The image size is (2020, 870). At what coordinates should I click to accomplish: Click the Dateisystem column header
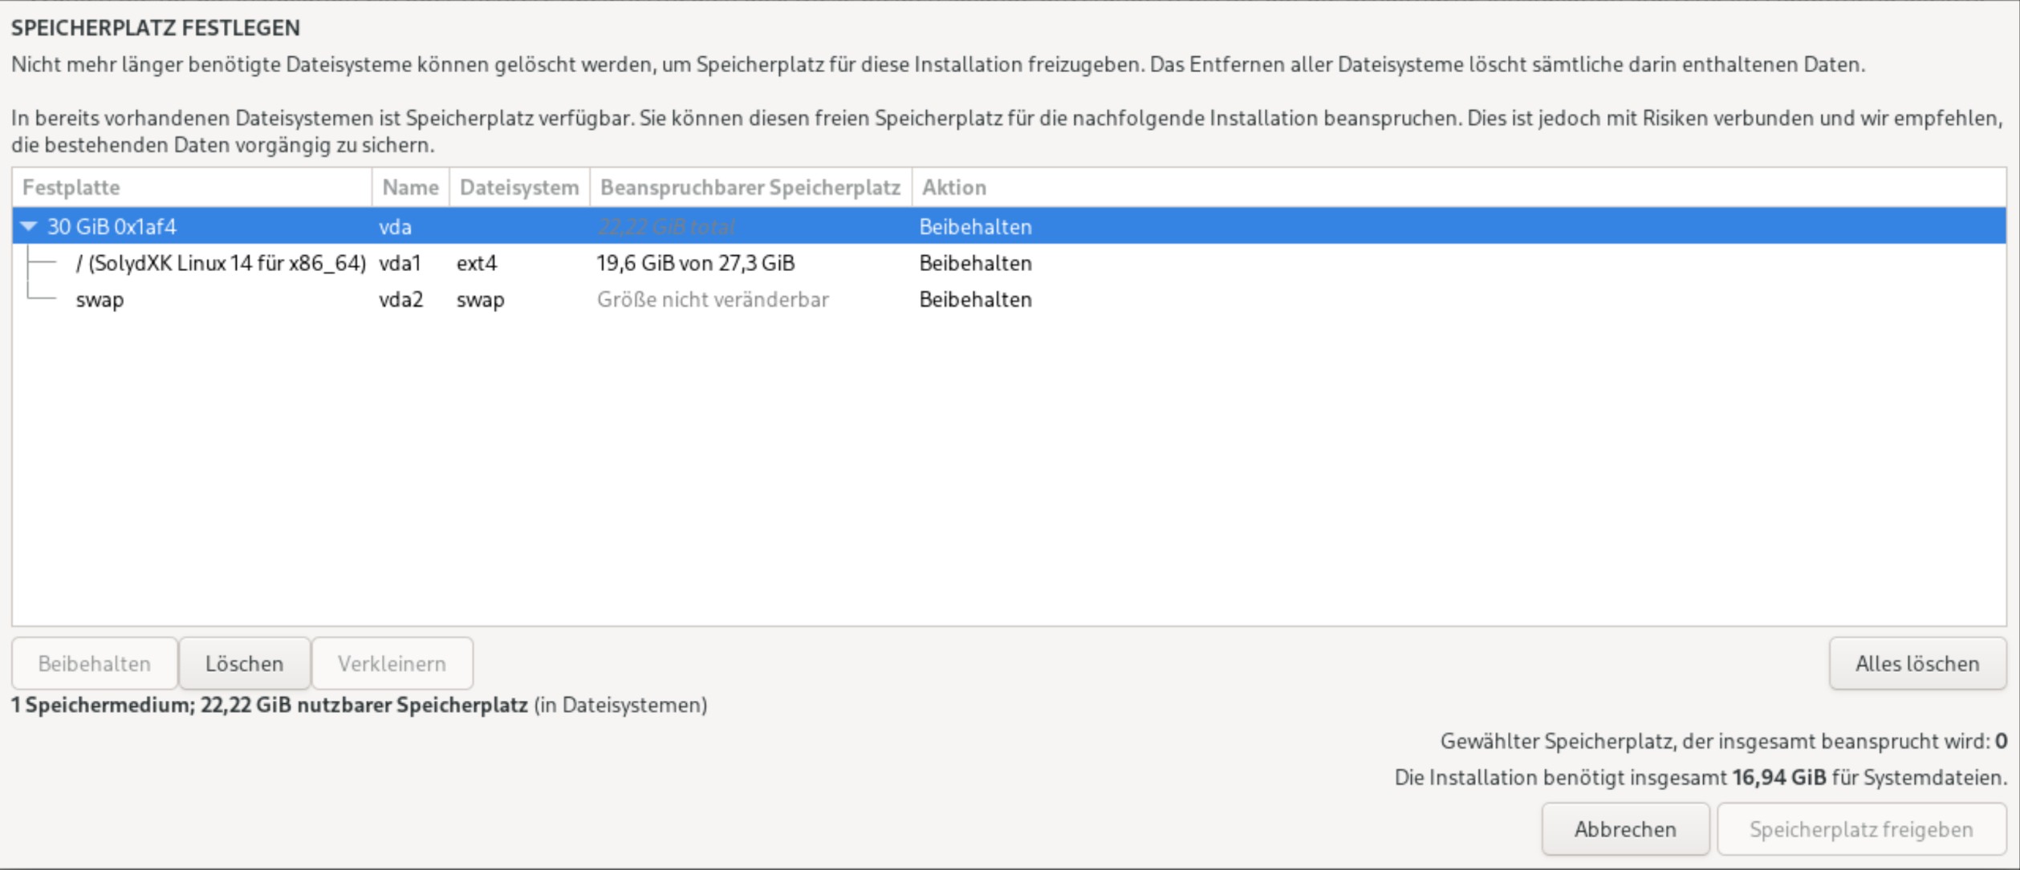(x=518, y=187)
